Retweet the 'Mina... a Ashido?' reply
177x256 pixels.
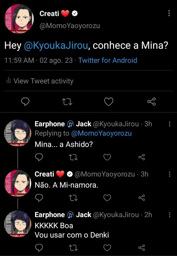[x=73, y=157]
